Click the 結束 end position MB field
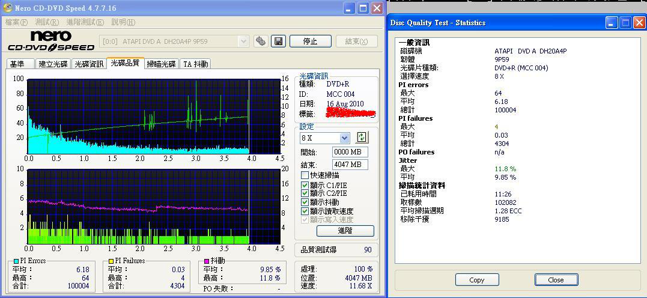This screenshot has width=647, height=298. [x=350, y=165]
